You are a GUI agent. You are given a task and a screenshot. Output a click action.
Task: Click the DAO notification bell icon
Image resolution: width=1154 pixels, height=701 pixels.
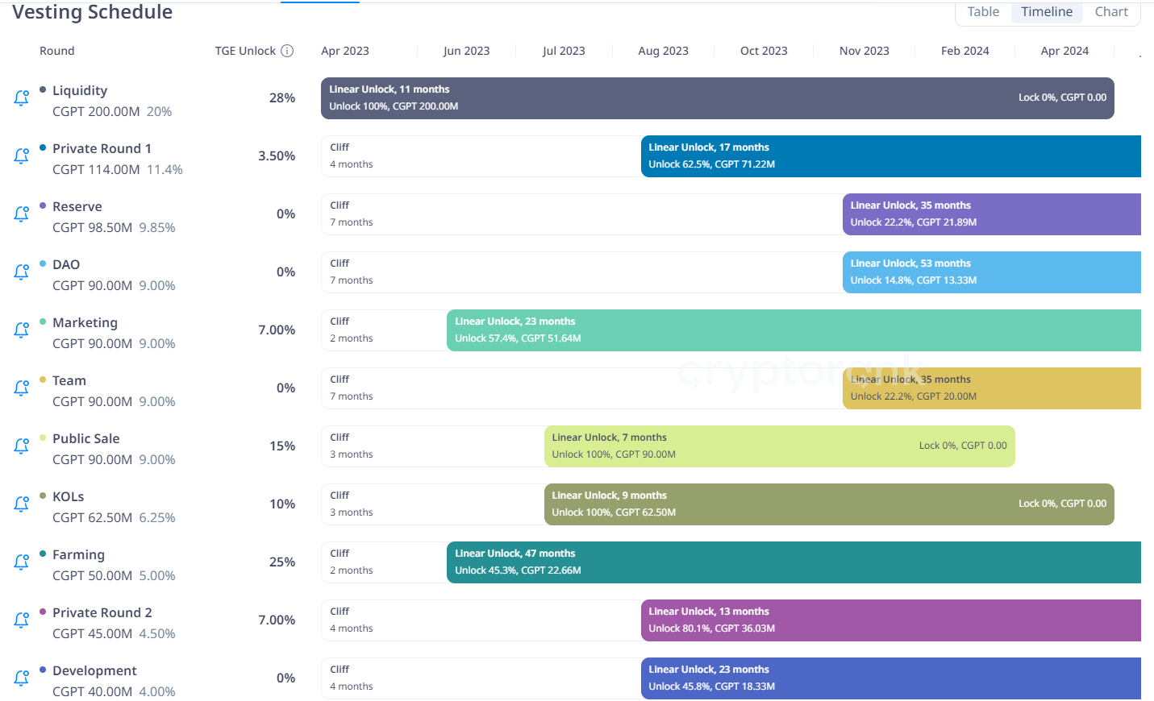click(22, 272)
